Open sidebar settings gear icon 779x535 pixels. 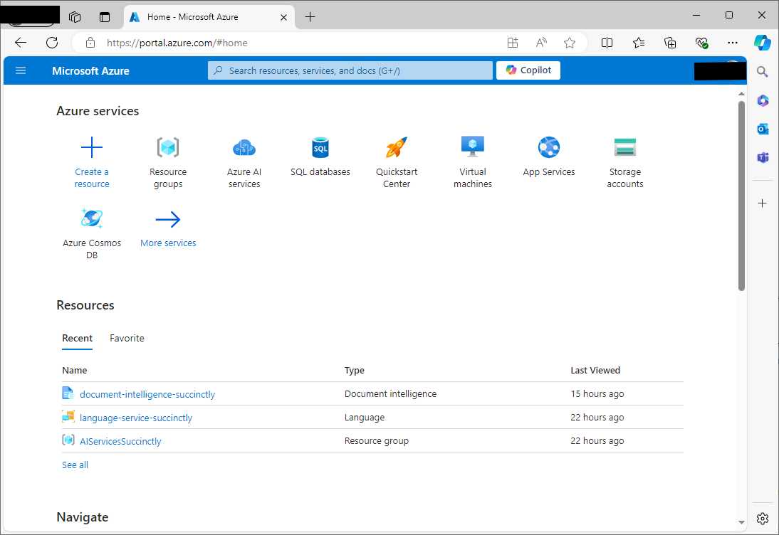pos(763,519)
